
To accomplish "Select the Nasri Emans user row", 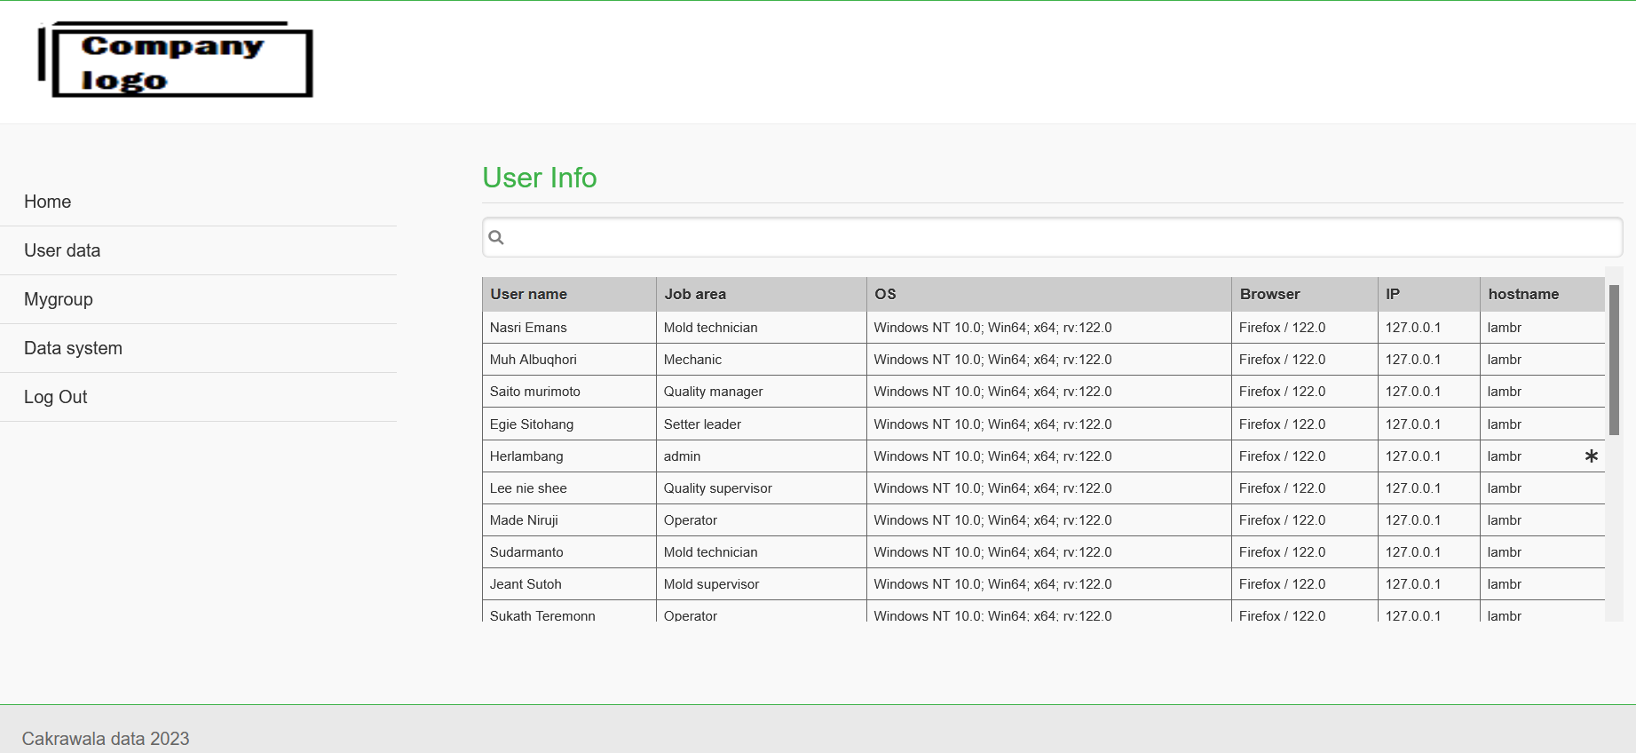I will (x=528, y=328).
